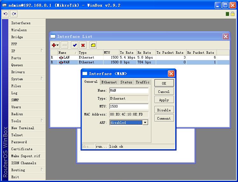Image resolution: width=238 pixels, height=182 pixels.
Task: Click the Apply button
Action: pos(164,100)
